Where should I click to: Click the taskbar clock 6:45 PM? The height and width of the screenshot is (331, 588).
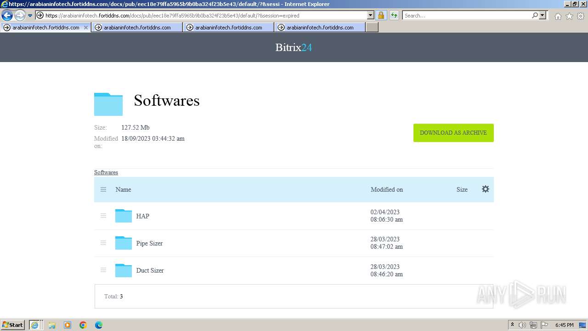click(565, 325)
